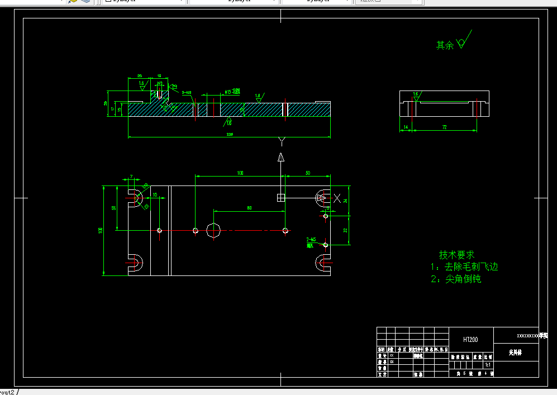This screenshot has height=395, width=557.
Task: Select the 技术要求 heading text
Action: pos(456,255)
